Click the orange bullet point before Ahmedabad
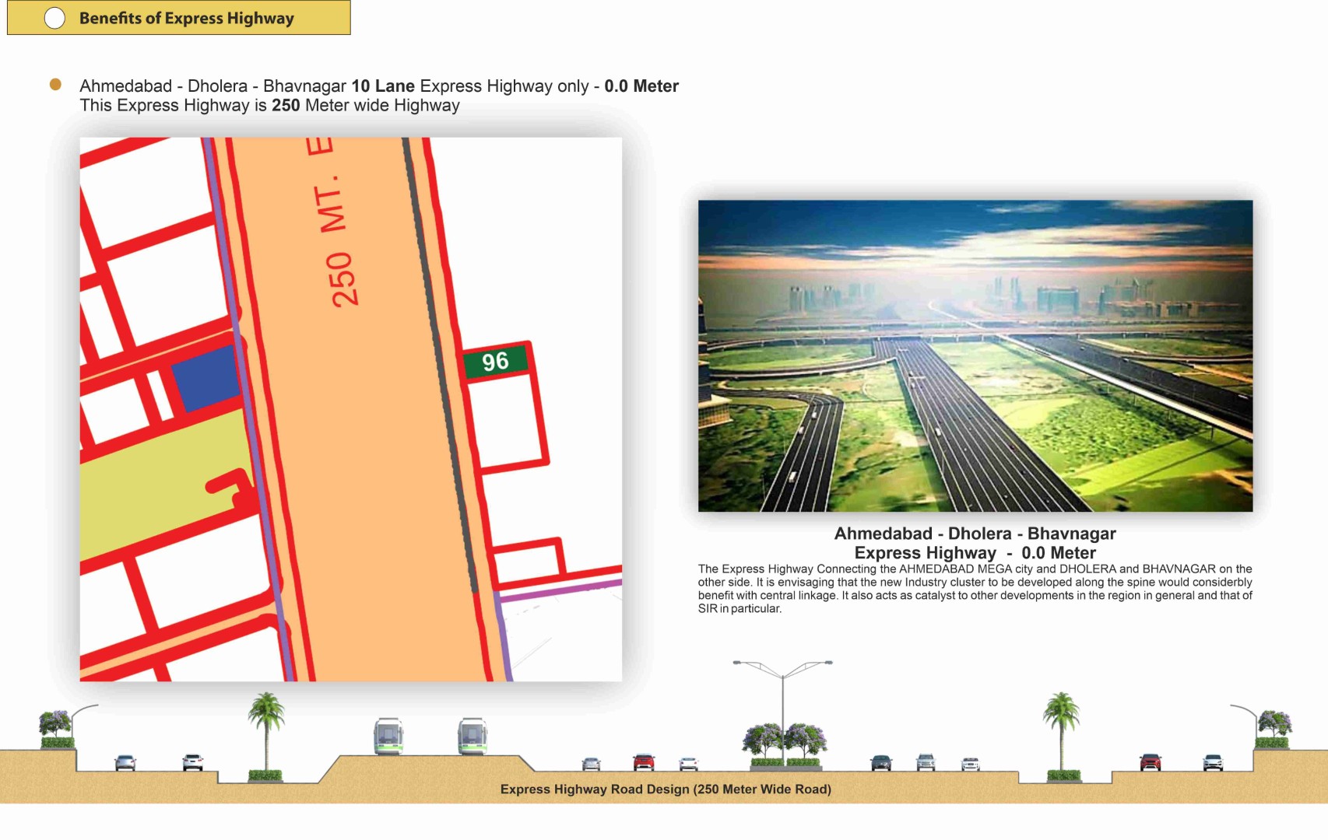The height and width of the screenshot is (840, 1328). (x=55, y=85)
